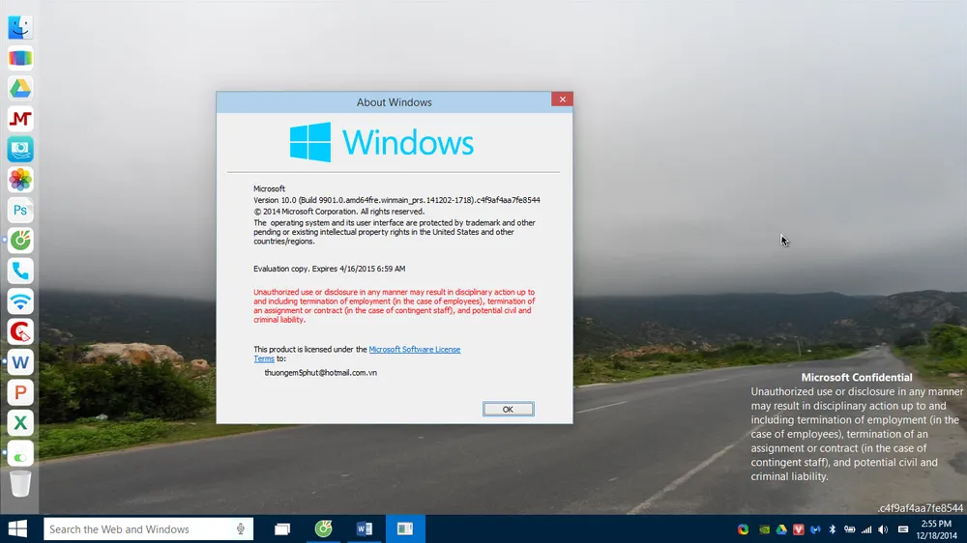Screen dimensions: 967x543
Task: Open the Windows Start menu
Action: tap(17, 529)
